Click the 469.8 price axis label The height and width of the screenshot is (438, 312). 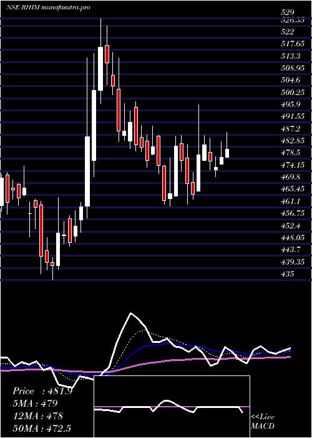[291, 177]
